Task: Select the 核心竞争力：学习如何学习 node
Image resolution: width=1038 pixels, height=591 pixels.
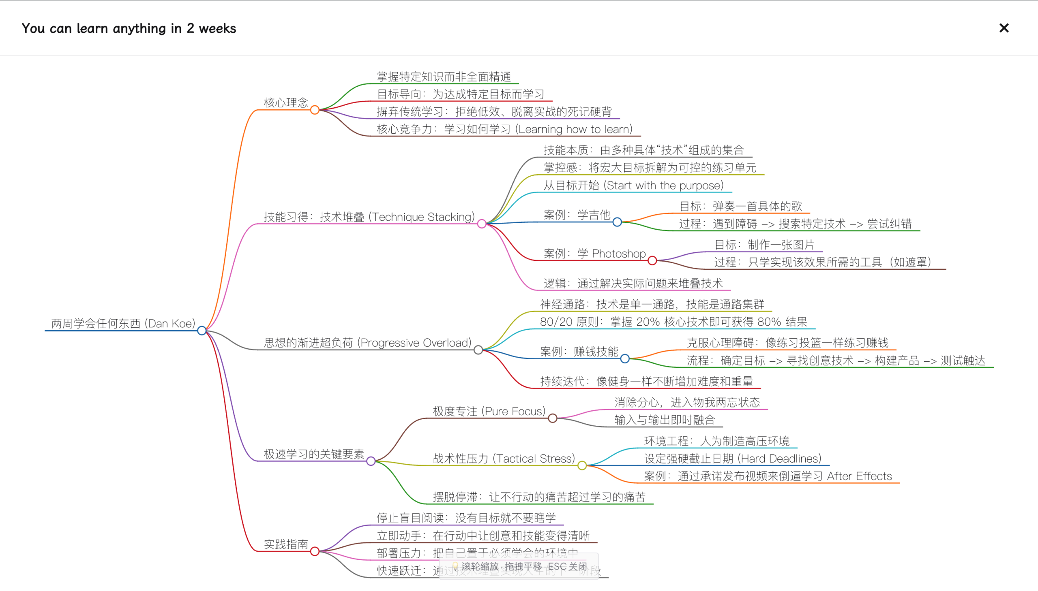Action: coord(504,129)
